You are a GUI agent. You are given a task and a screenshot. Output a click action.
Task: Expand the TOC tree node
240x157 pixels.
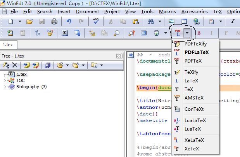(5, 80)
